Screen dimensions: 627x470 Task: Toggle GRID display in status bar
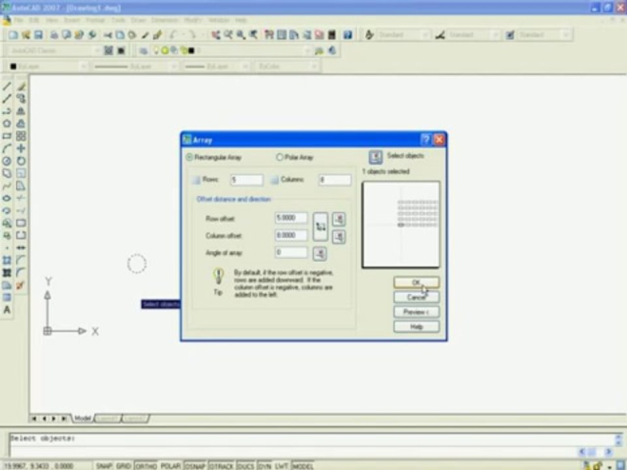pos(123,466)
